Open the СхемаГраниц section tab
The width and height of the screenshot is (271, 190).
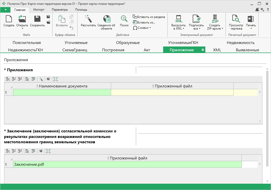pyautogui.click(x=75, y=50)
